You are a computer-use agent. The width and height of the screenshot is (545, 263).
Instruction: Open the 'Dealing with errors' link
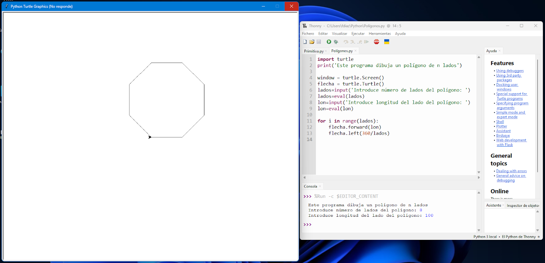511,171
